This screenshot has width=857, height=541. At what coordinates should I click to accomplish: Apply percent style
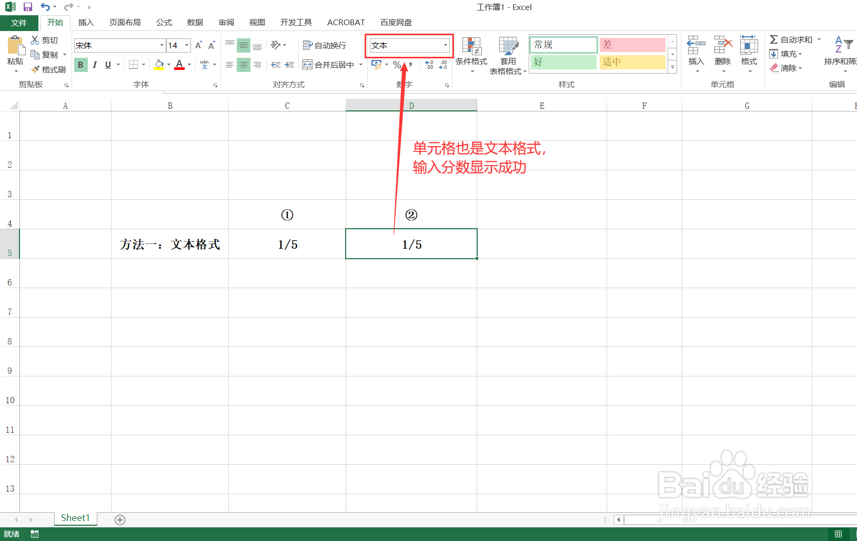(x=397, y=65)
